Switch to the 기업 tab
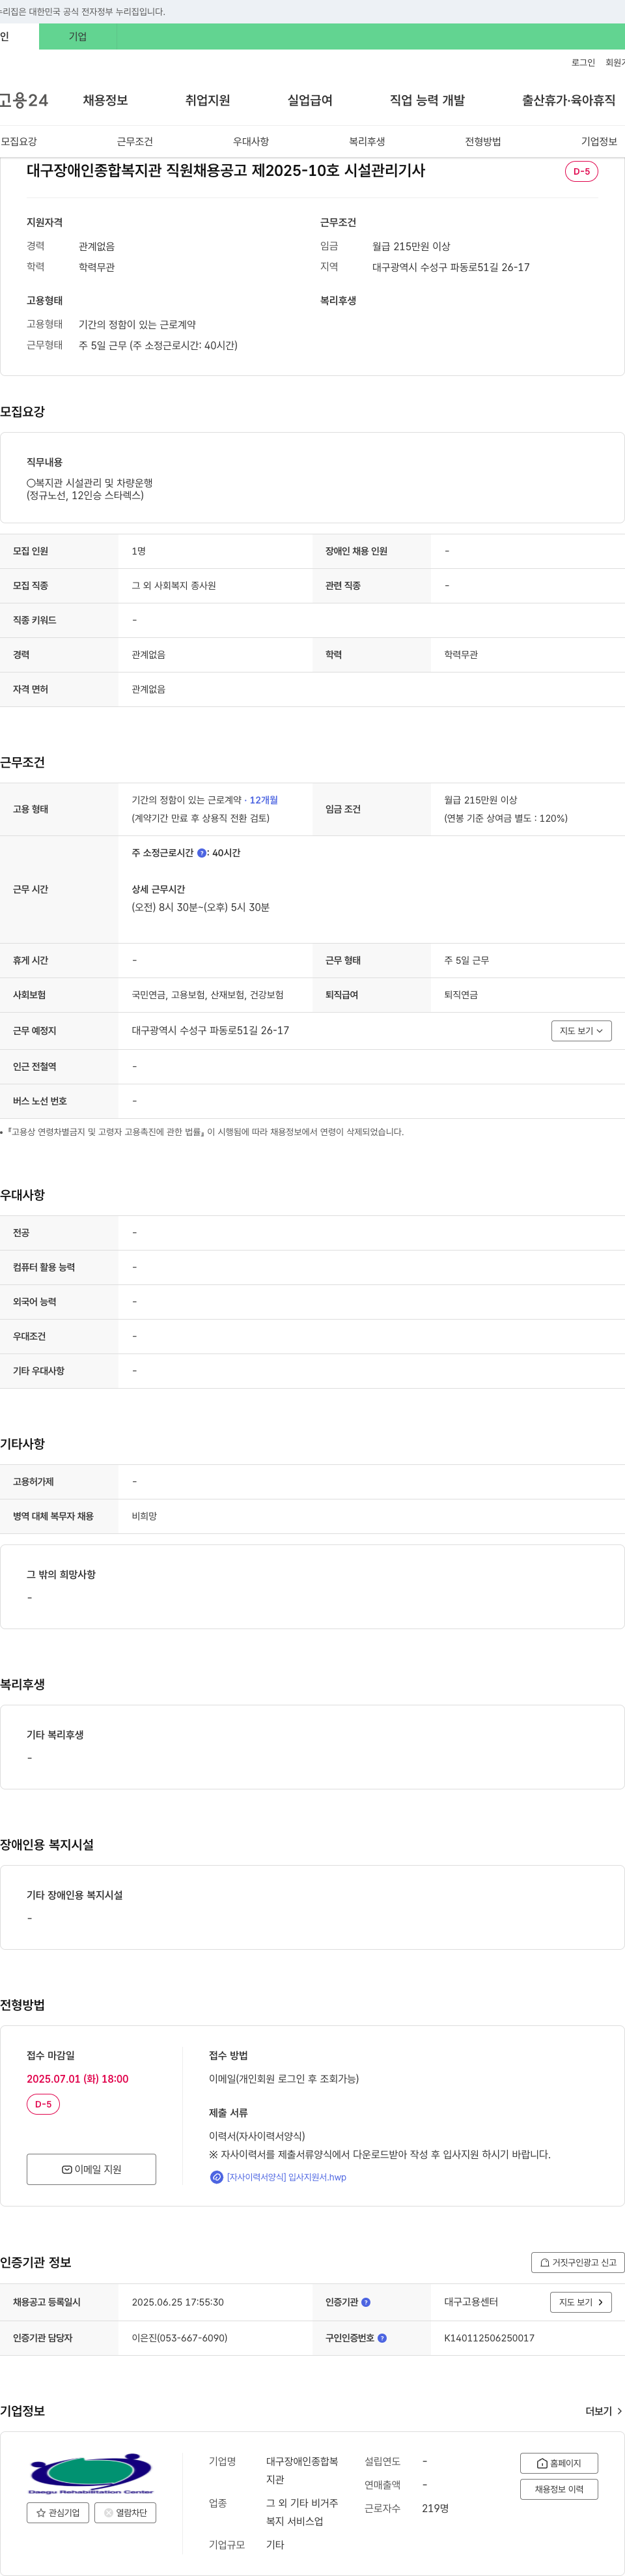 [x=78, y=37]
